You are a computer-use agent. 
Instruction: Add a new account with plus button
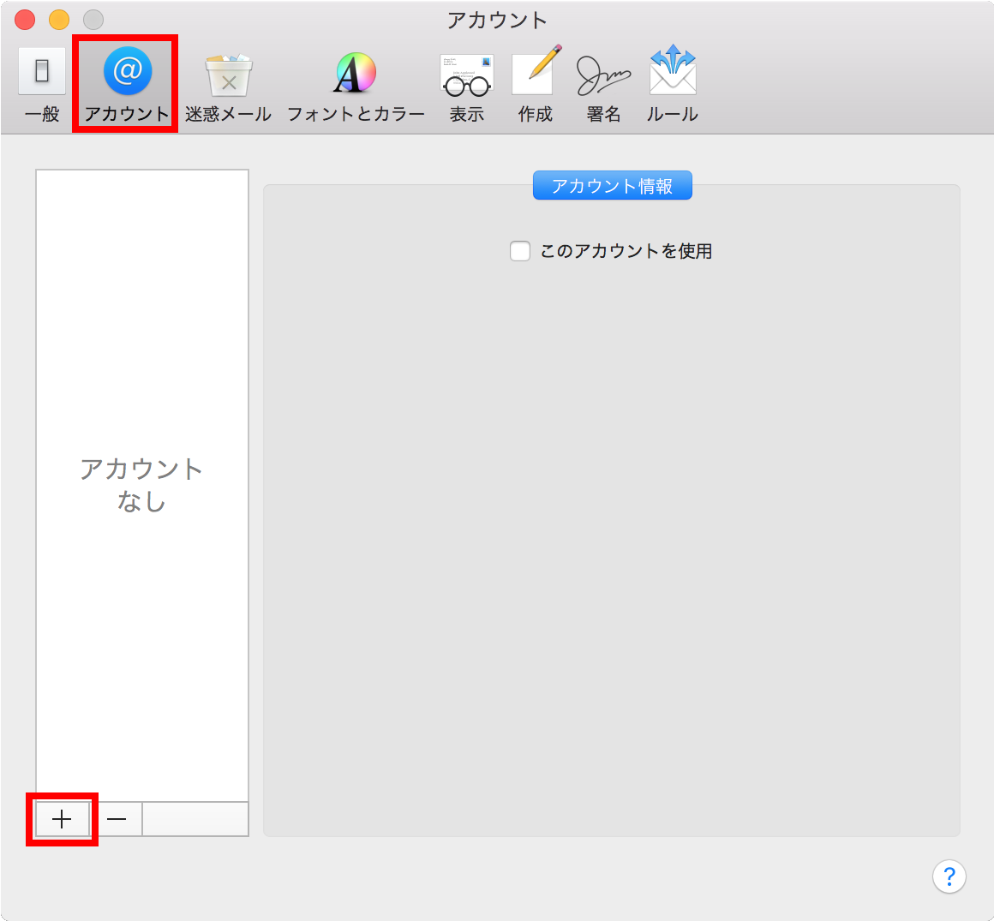[x=62, y=820]
